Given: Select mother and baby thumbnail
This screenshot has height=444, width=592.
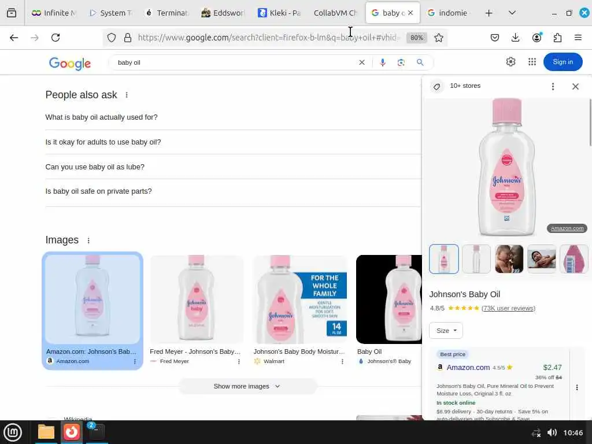Looking at the screenshot, I should (x=509, y=259).
